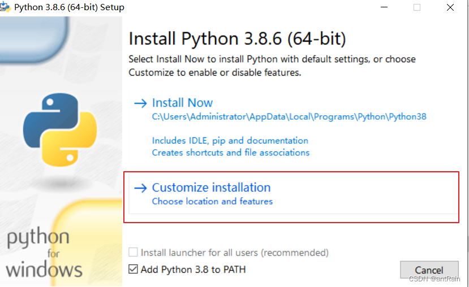Click the 'Install Python 3.8.6 (64-bit)' heading
The width and height of the screenshot is (469, 287).
pyautogui.click(x=237, y=39)
